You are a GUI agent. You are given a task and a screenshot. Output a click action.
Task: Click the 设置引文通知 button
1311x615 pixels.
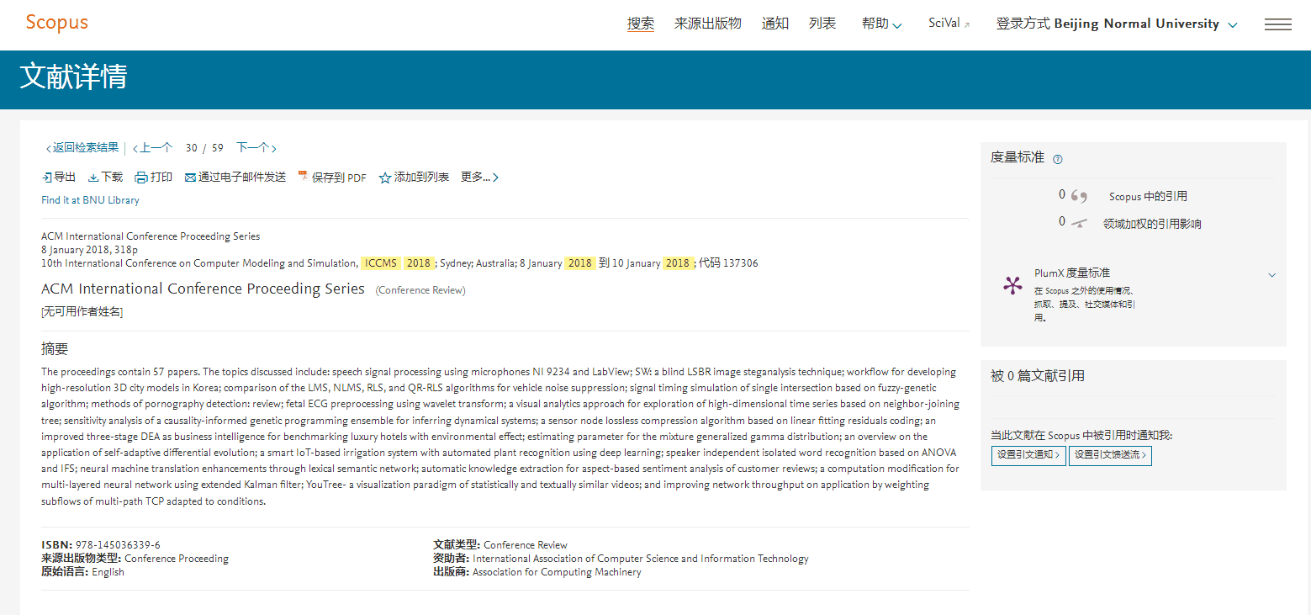click(1028, 455)
